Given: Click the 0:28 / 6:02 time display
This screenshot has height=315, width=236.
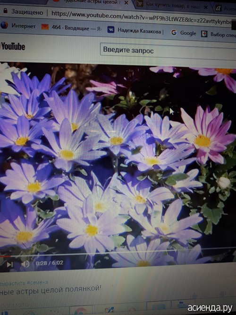Looking at the screenshot, I should pyautogui.click(x=50, y=263).
